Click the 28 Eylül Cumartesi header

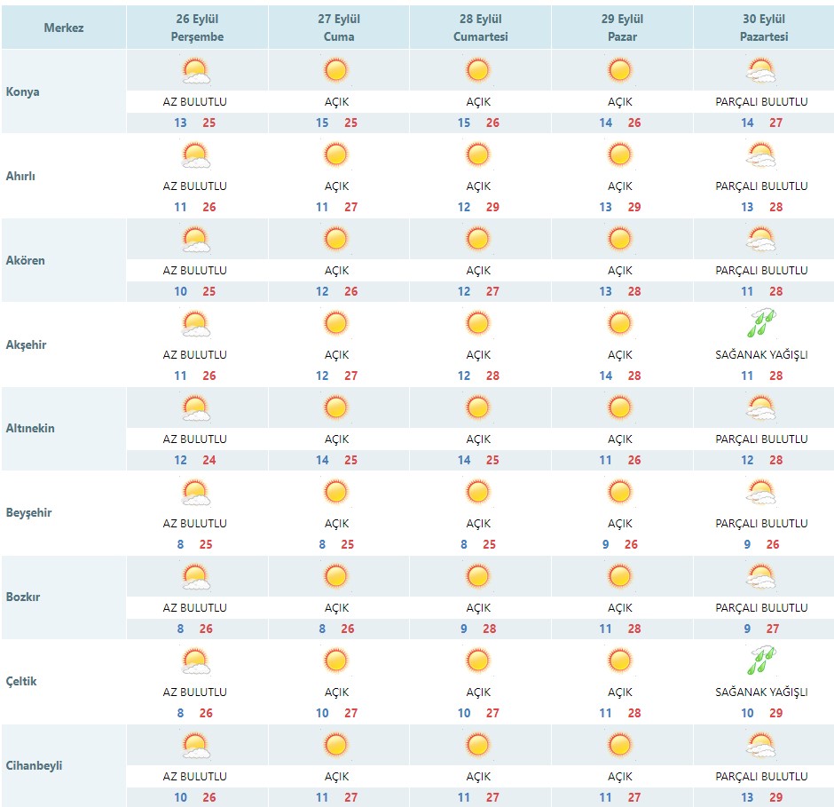click(480, 28)
